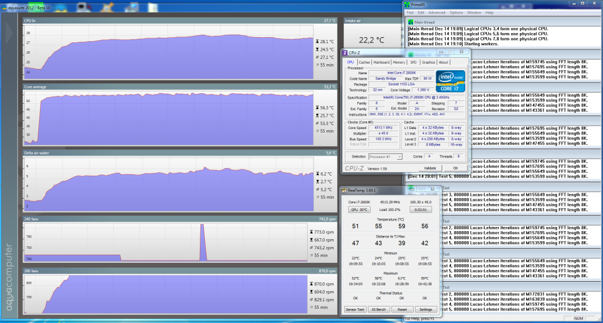Viewport: 603px width, 323px height.
Task: Open the Options menu in Prime95
Action: (x=456, y=13)
